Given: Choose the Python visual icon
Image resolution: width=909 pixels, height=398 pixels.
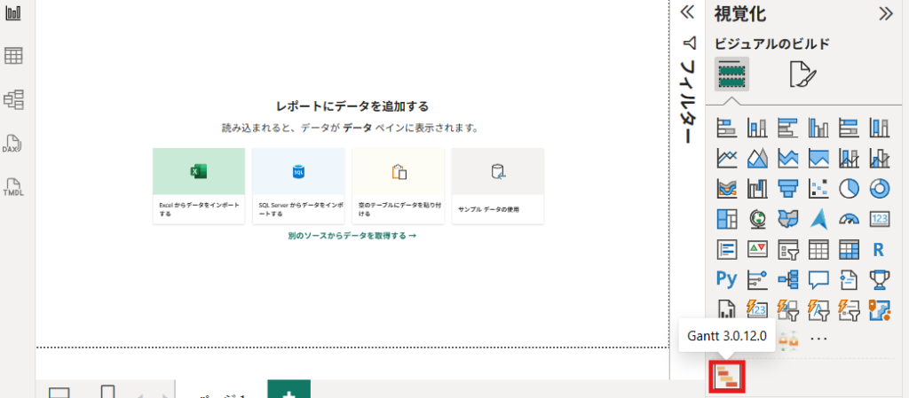Looking at the screenshot, I should [x=728, y=279].
